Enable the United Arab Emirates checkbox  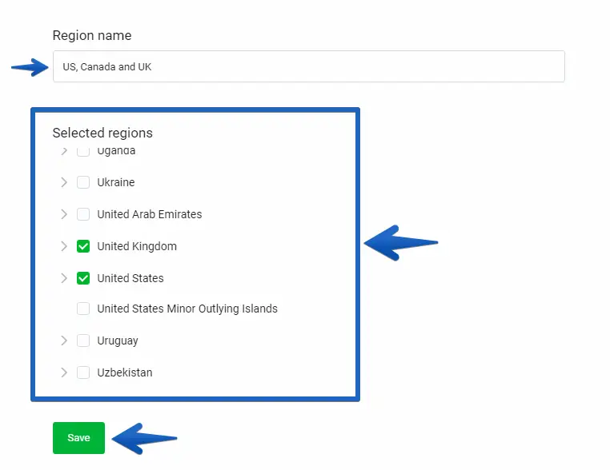coord(83,214)
